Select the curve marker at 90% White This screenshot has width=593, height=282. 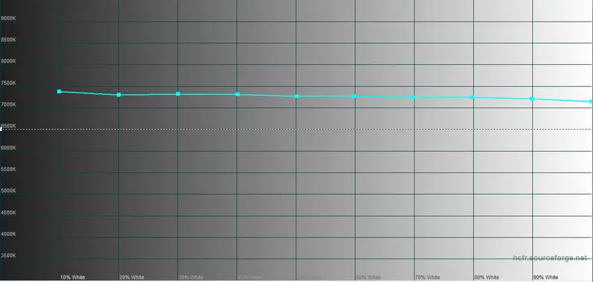click(532, 99)
